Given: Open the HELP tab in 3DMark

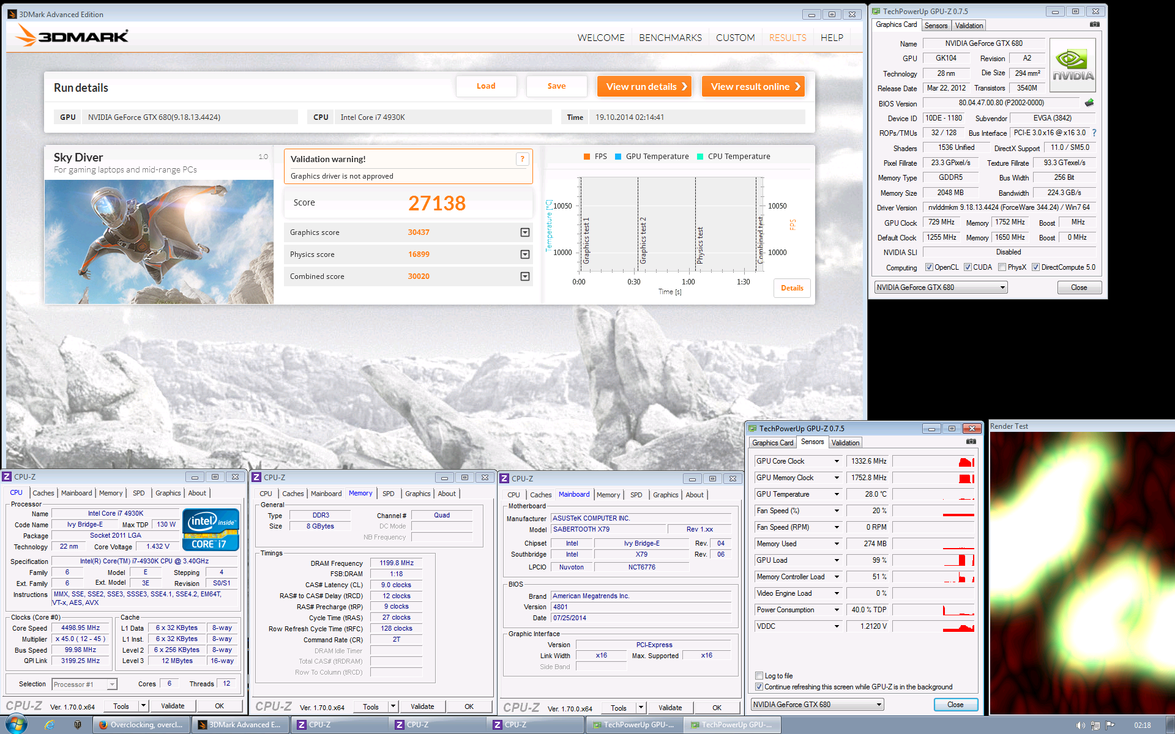Looking at the screenshot, I should 832,38.
